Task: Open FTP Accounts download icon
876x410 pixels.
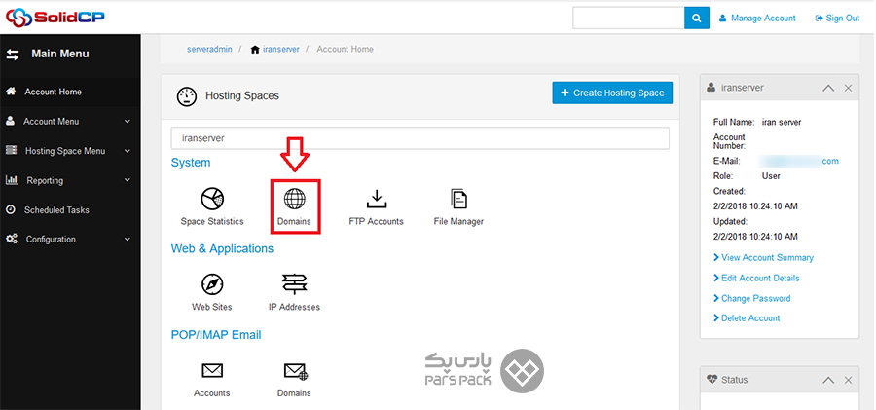Action: tap(376, 199)
